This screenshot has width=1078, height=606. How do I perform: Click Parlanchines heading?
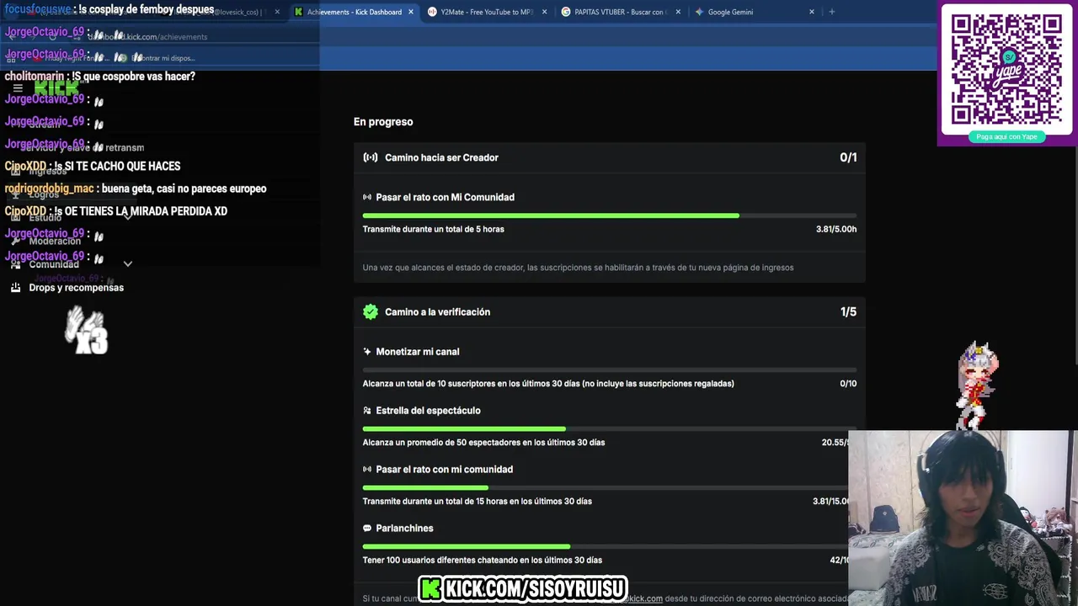click(x=404, y=529)
